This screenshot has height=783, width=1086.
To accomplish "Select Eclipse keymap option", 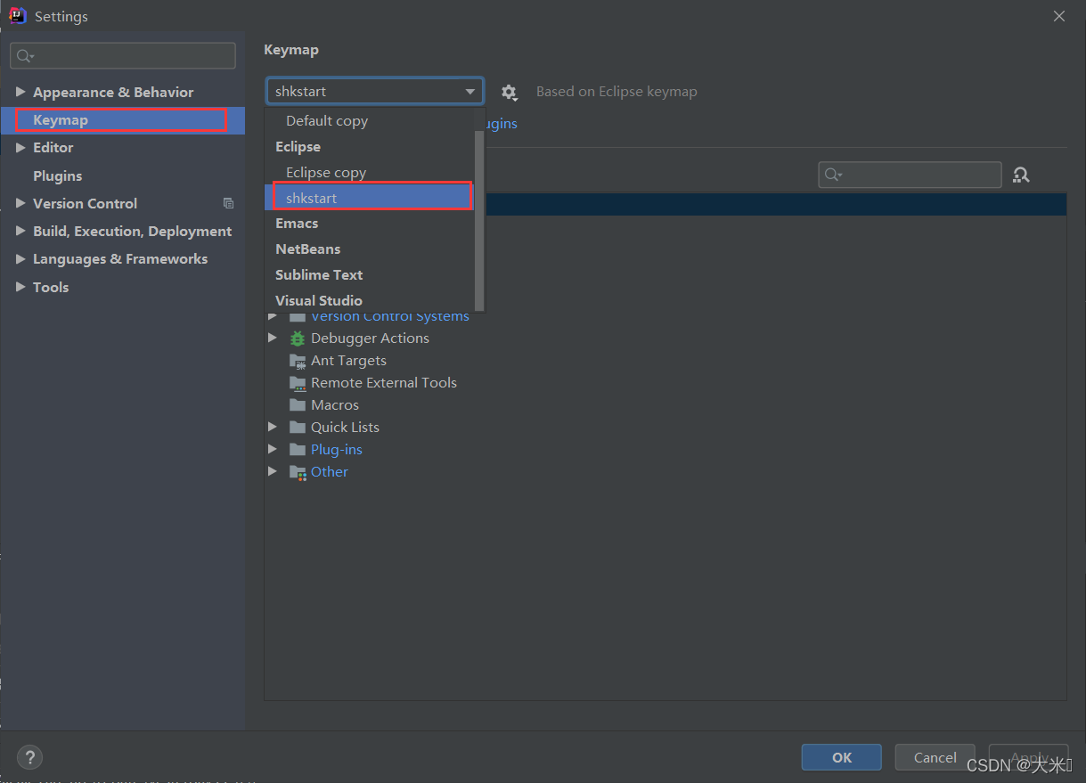I will pos(370,147).
